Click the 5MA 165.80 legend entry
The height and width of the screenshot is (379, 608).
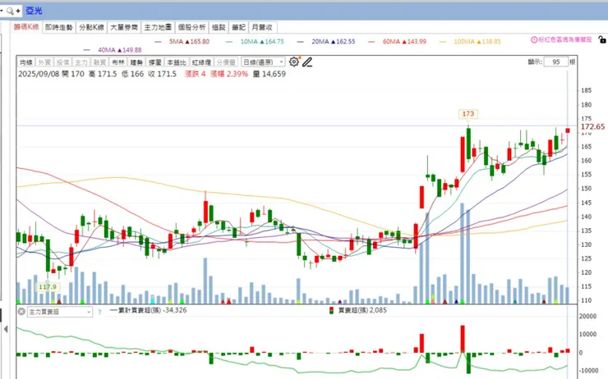pos(182,41)
